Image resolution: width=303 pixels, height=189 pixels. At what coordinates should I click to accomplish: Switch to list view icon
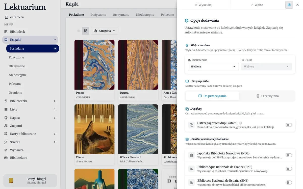coord(79,31)
